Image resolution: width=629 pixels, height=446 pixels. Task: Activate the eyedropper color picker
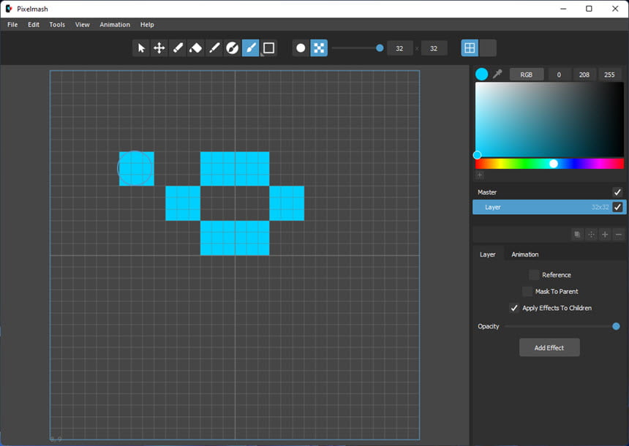497,74
